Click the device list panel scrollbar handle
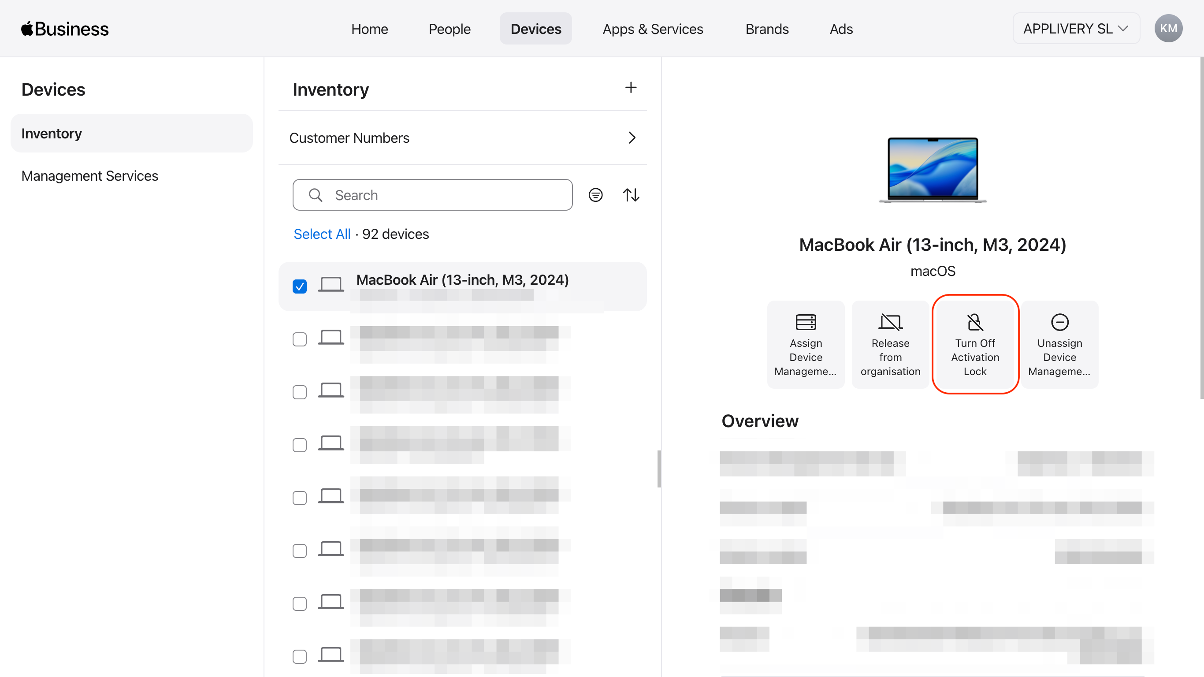 pyautogui.click(x=658, y=469)
